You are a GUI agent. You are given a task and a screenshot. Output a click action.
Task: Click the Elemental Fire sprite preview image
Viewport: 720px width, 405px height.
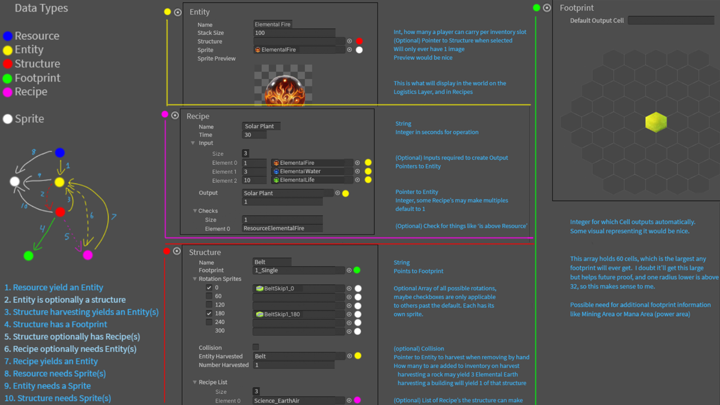(x=283, y=85)
